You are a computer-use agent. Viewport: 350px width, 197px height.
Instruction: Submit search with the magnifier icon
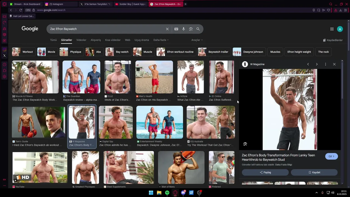pyautogui.click(x=198, y=29)
